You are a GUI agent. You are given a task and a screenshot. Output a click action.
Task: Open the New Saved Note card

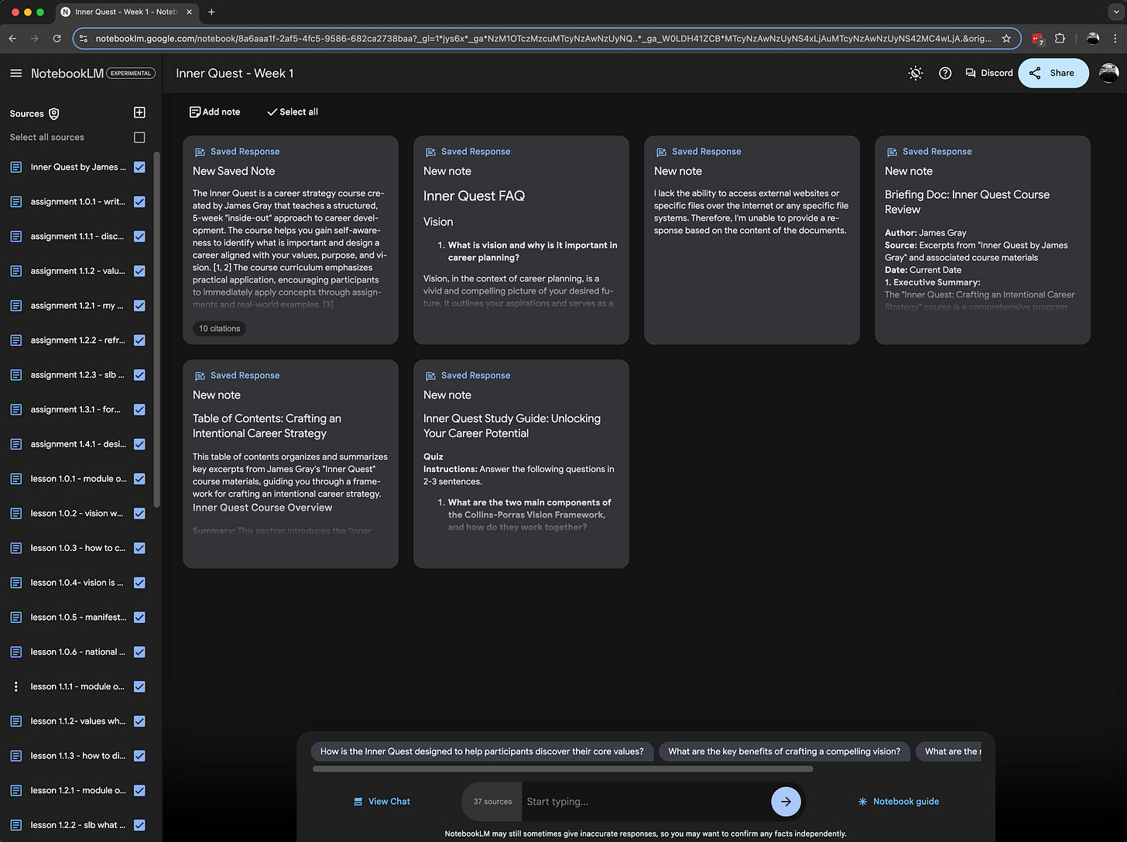tap(290, 240)
